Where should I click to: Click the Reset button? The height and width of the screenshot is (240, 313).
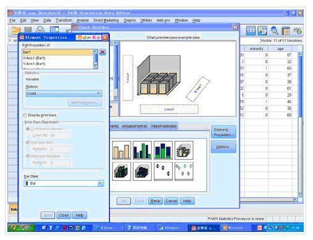click(x=156, y=201)
